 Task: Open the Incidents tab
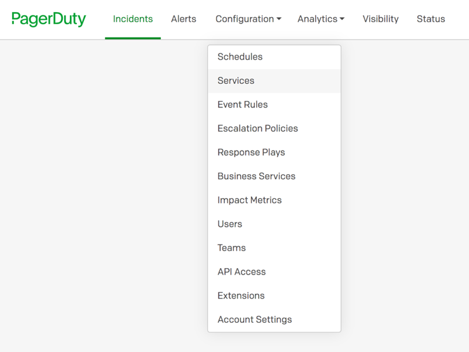click(x=133, y=19)
